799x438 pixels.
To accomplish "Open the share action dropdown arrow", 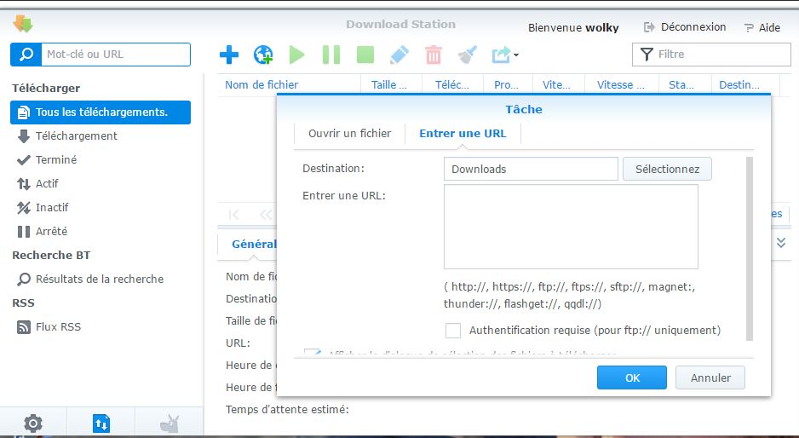I will pyautogui.click(x=516, y=55).
